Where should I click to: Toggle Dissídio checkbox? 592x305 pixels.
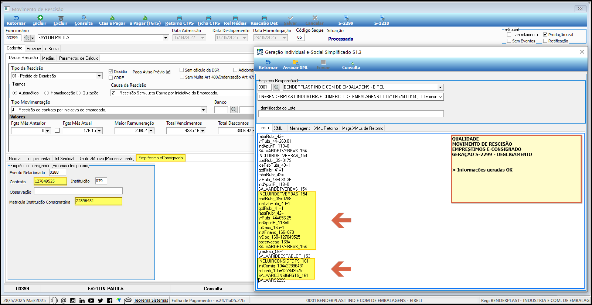[x=111, y=72]
